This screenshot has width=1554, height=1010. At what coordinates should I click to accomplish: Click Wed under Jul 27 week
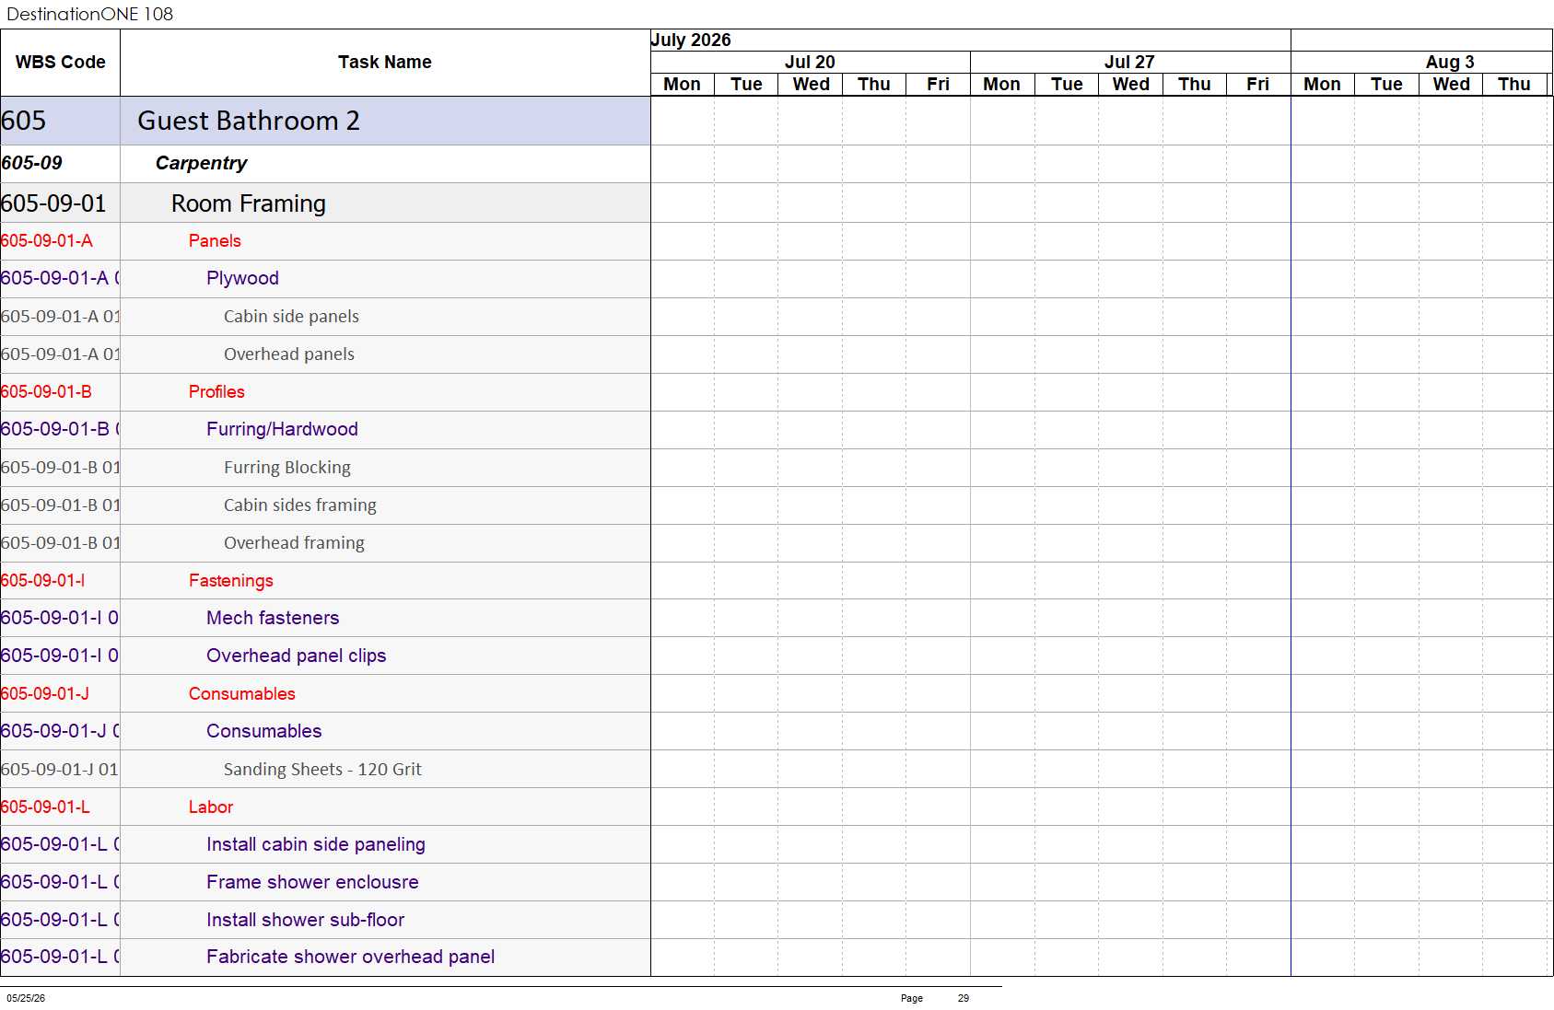coord(1130,84)
